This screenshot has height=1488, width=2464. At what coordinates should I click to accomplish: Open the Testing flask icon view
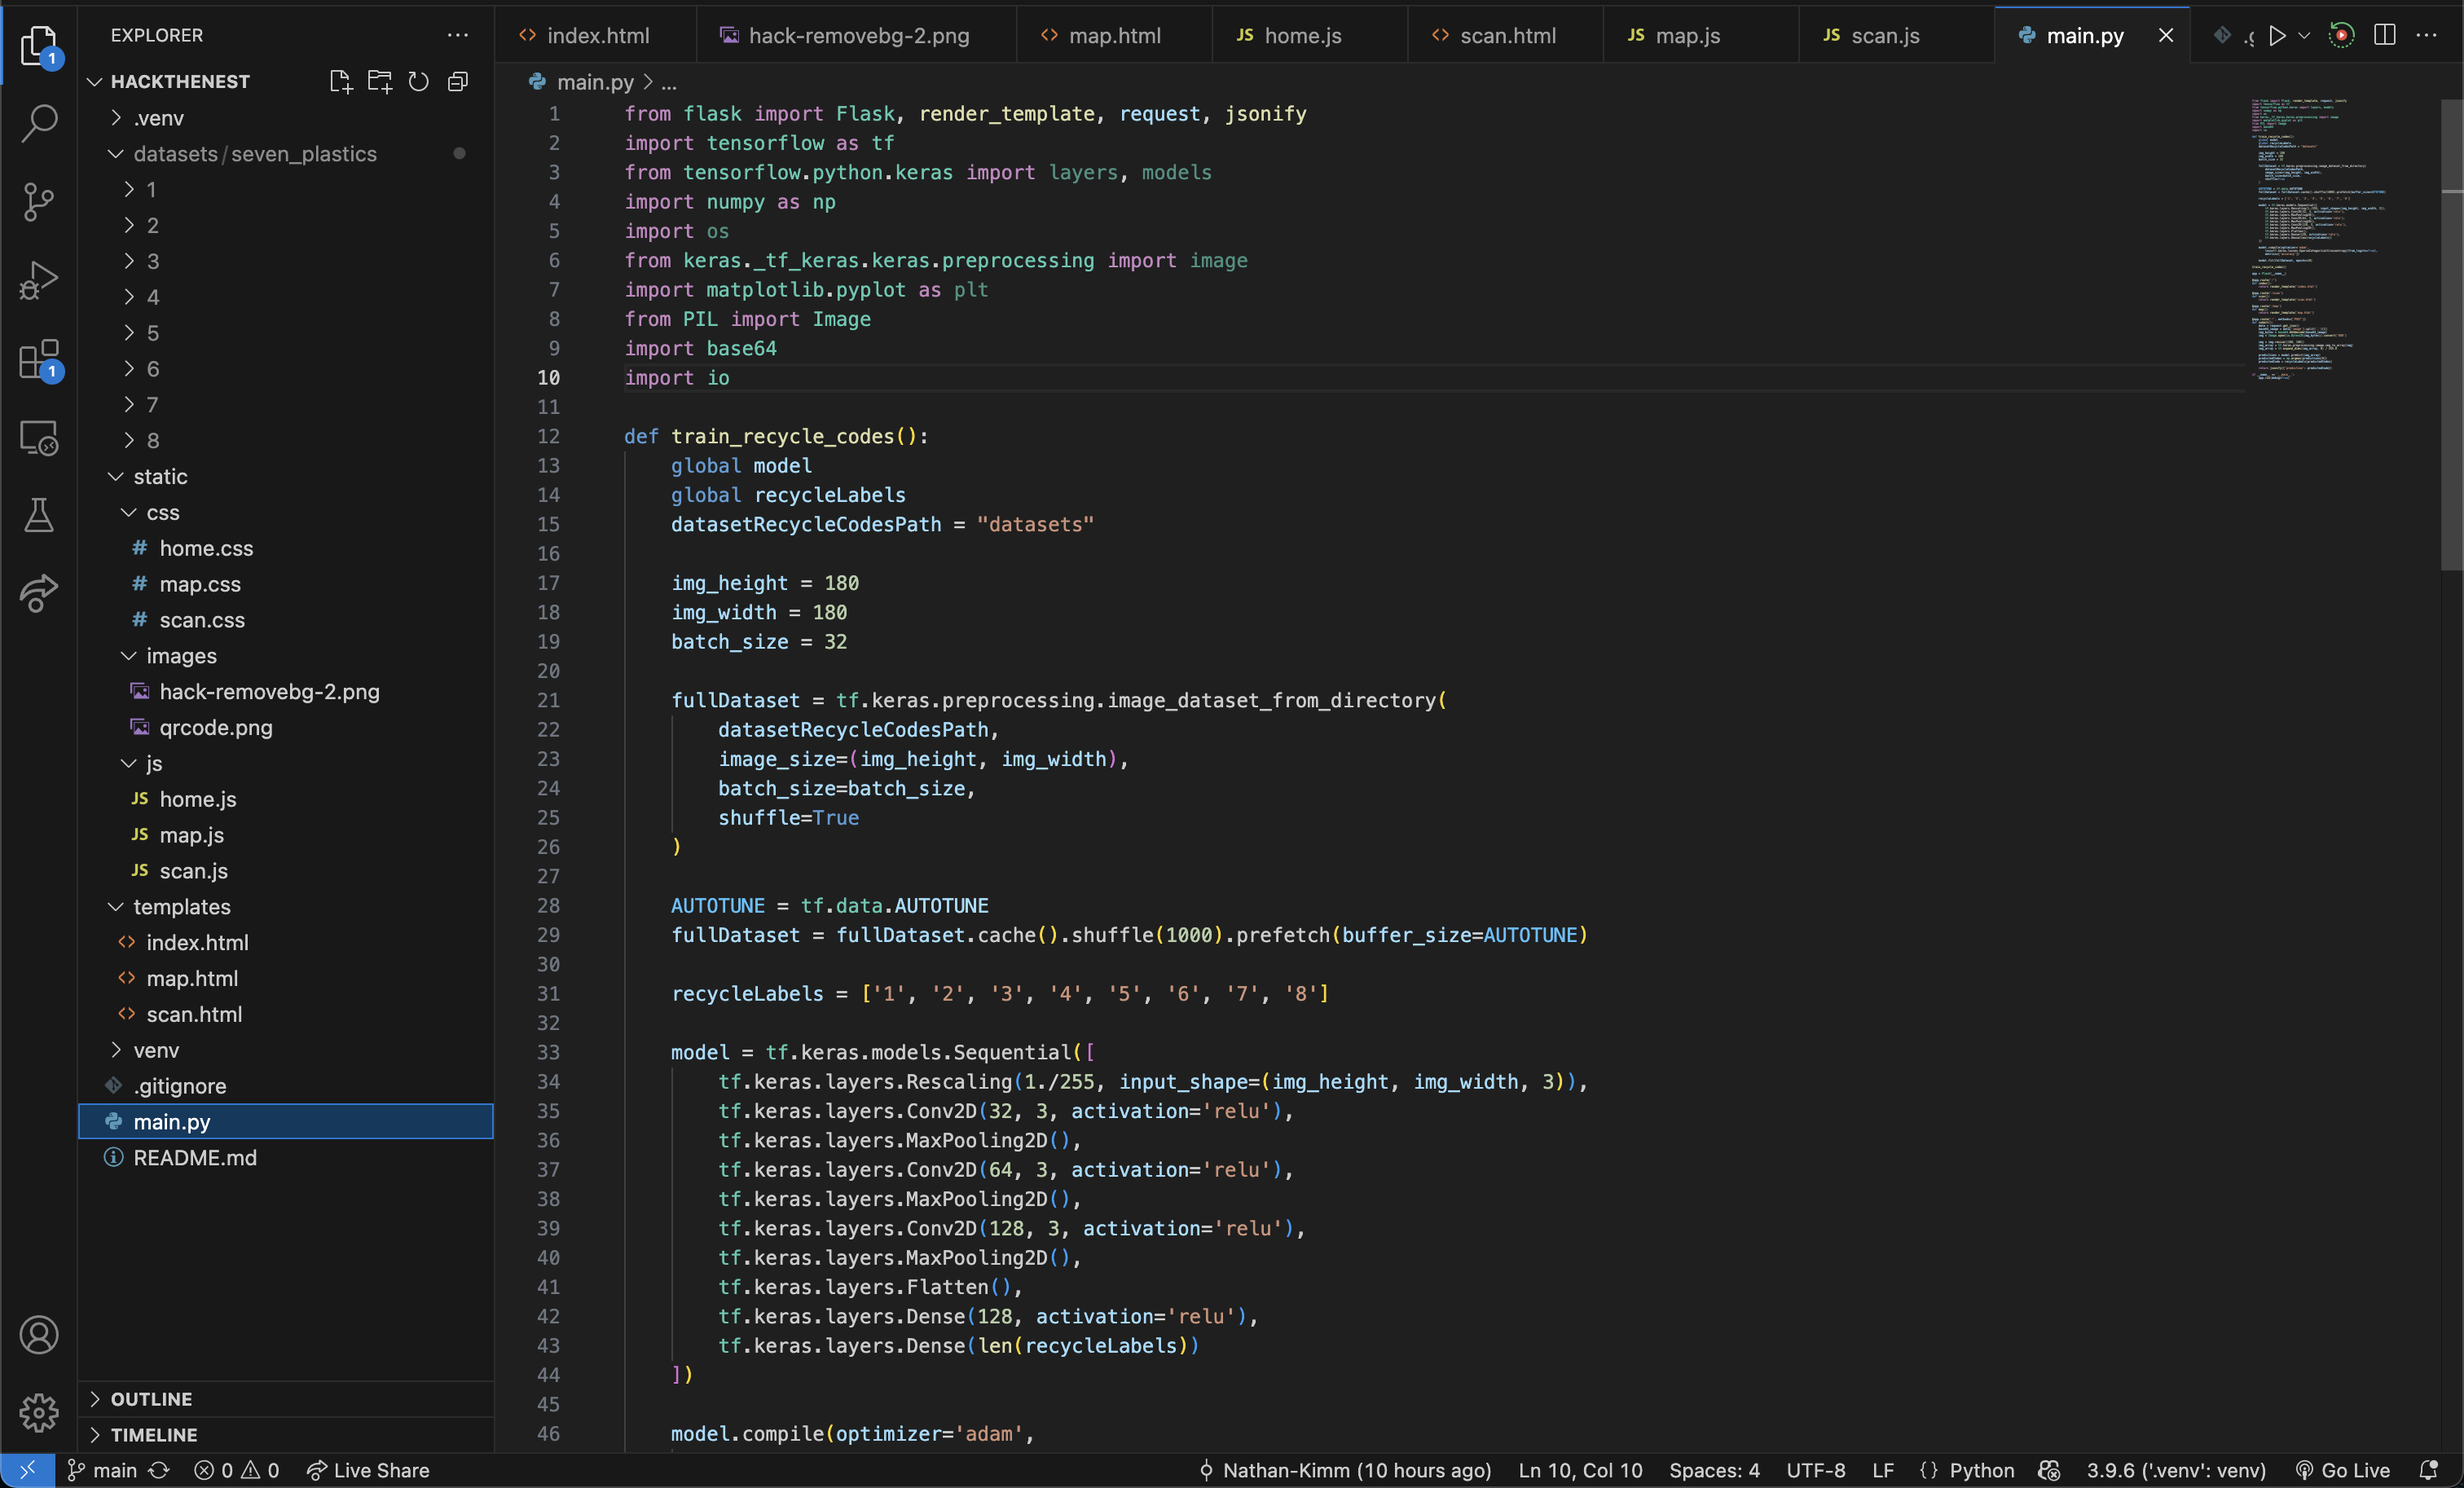pos(38,516)
